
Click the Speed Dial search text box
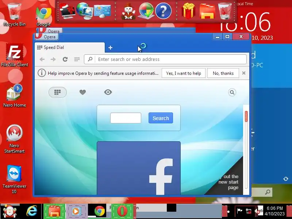(126, 118)
